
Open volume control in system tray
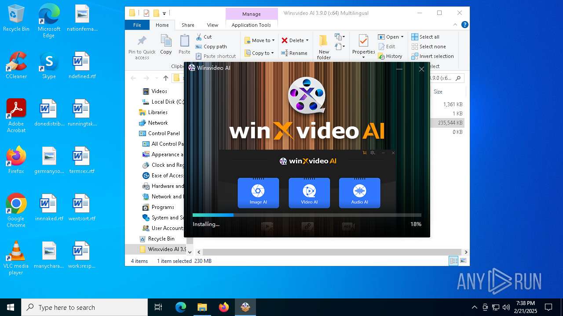coord(506,307)
